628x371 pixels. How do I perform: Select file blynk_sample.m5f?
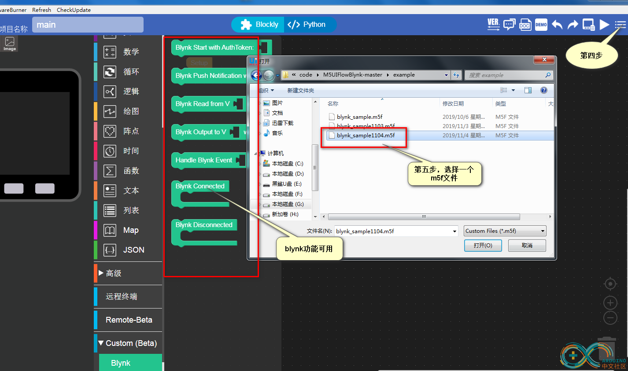[360, 117]
